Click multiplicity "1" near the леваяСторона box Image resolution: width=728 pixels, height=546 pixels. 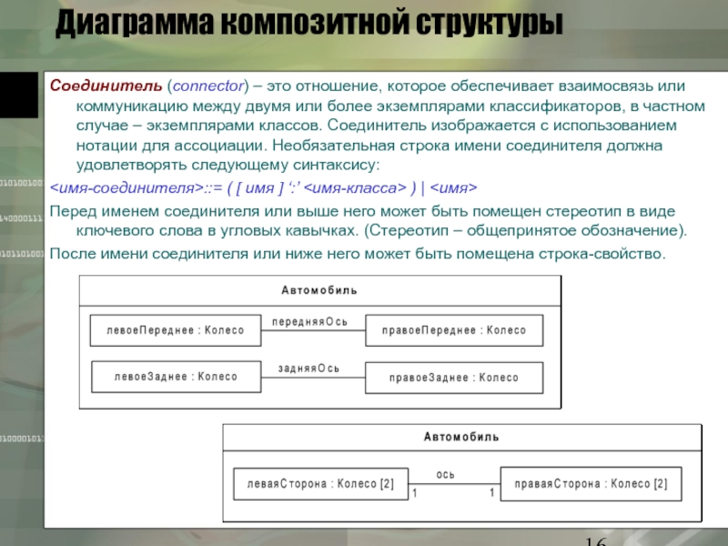(x=414, y=493)
